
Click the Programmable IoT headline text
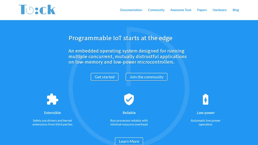tap(120, 38)
